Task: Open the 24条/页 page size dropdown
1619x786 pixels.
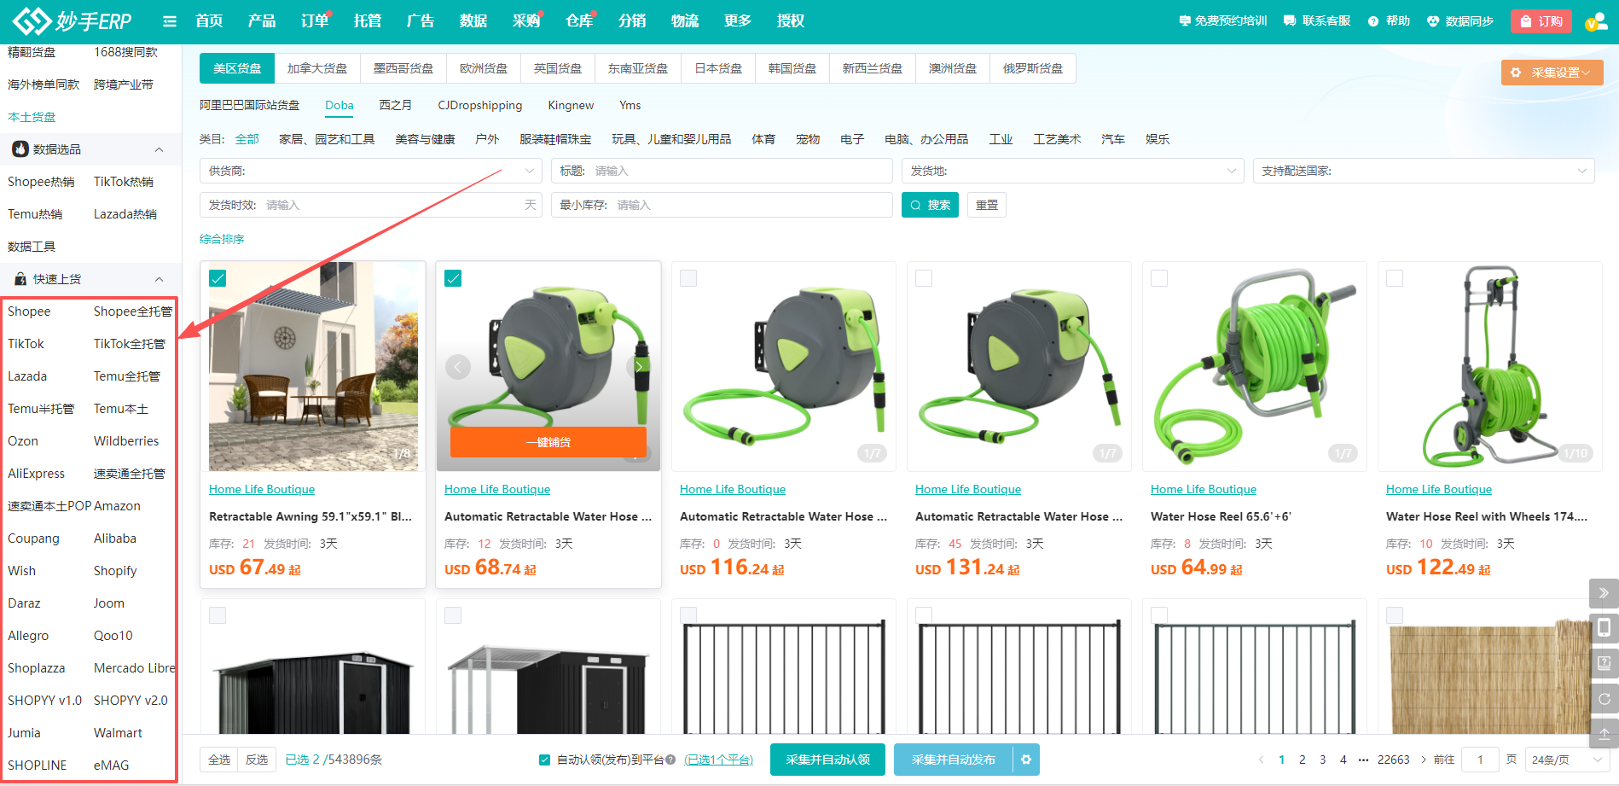Action: coord(1567,760)
